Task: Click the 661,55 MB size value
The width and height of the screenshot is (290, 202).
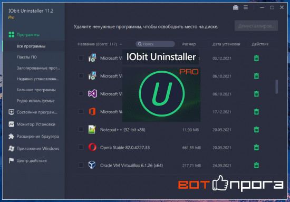Action: click(191, 148)
